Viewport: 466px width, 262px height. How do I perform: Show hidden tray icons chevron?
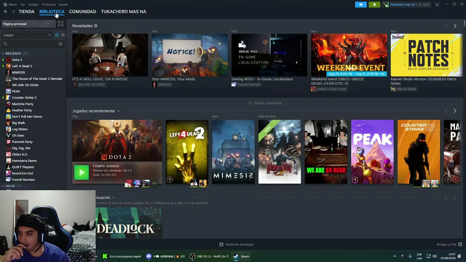click(x=394, y=256)
